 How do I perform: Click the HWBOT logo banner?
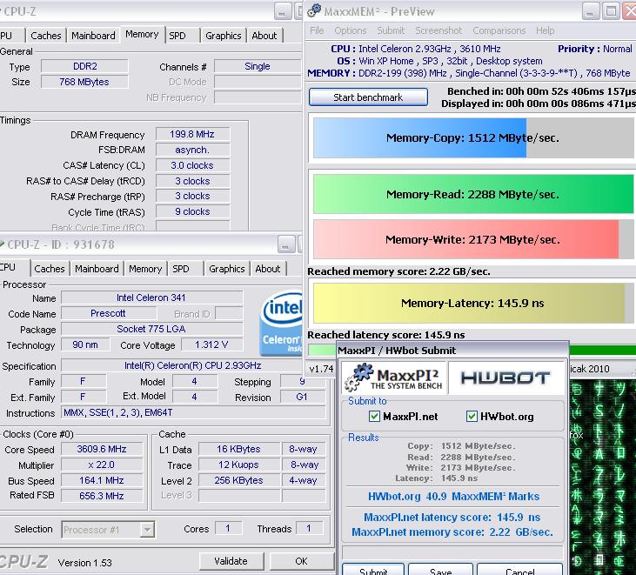pyautogui.click(x=505, y=378)
